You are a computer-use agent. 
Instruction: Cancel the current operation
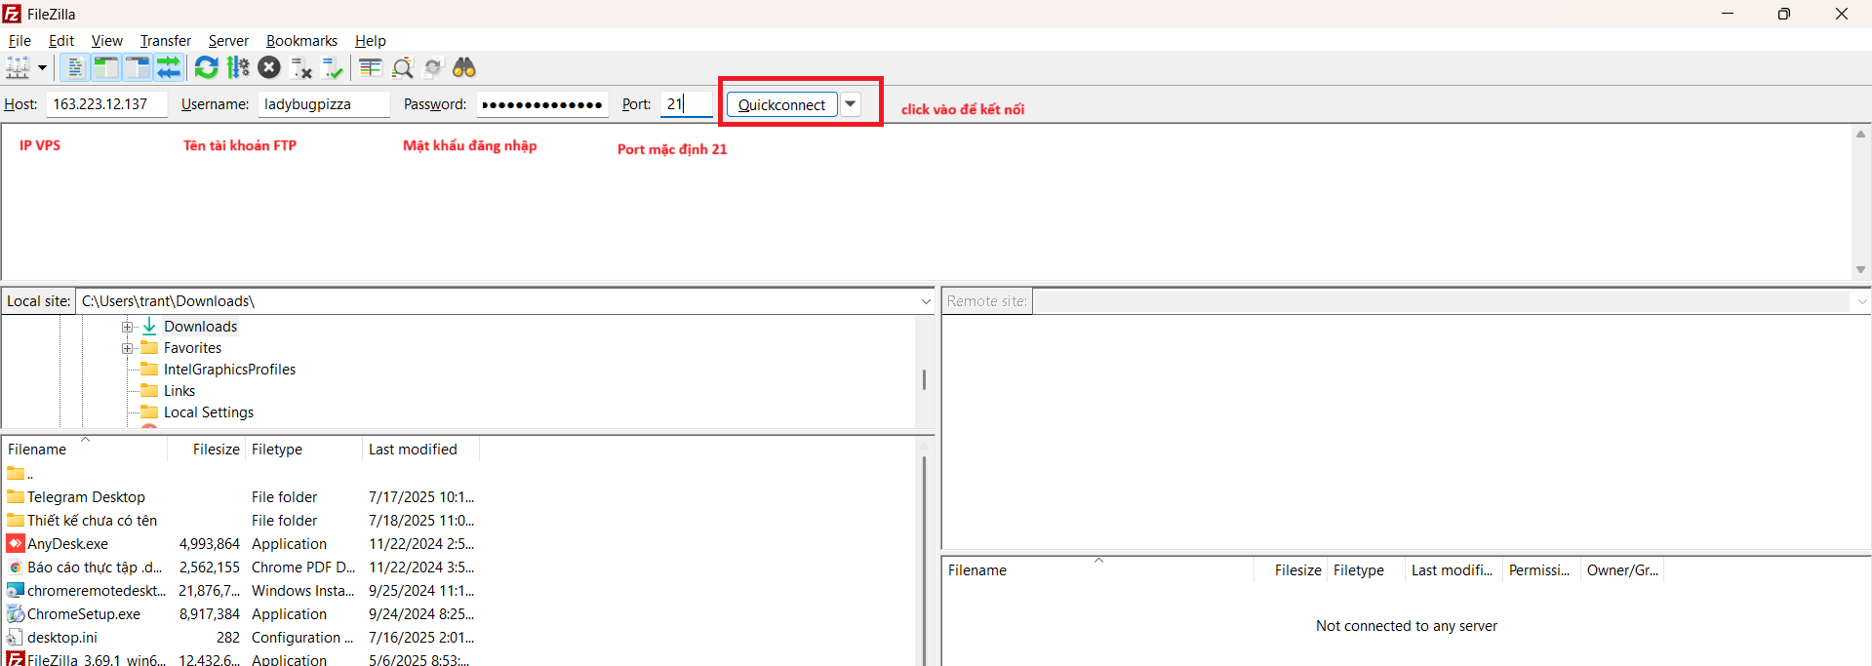pos(269,67)
